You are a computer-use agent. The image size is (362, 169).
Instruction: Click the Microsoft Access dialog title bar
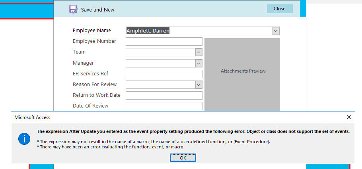tap(159, 117)
